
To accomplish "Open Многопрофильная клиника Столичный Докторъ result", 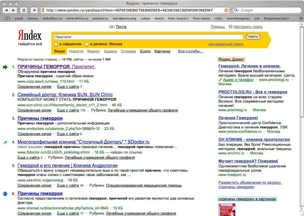I will (84, 142).
